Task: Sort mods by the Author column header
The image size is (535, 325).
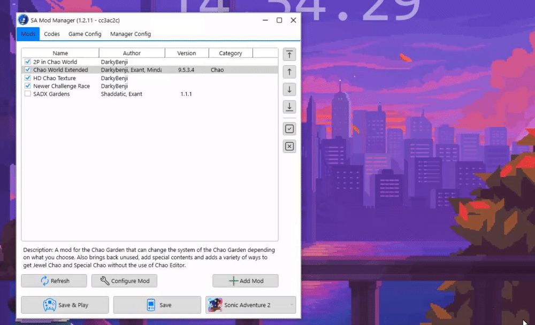Action: tap(132, 53)
